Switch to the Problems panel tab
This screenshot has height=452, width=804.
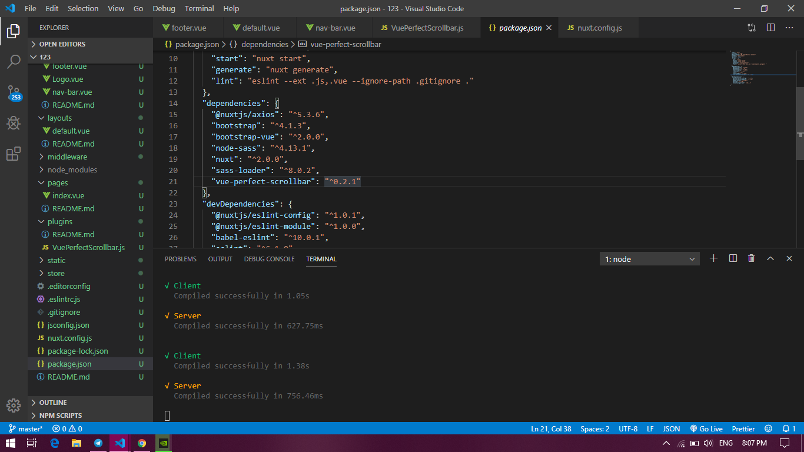181,259
